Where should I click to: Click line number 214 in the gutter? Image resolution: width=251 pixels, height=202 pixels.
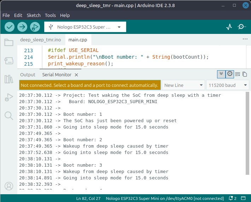point(29,57)
